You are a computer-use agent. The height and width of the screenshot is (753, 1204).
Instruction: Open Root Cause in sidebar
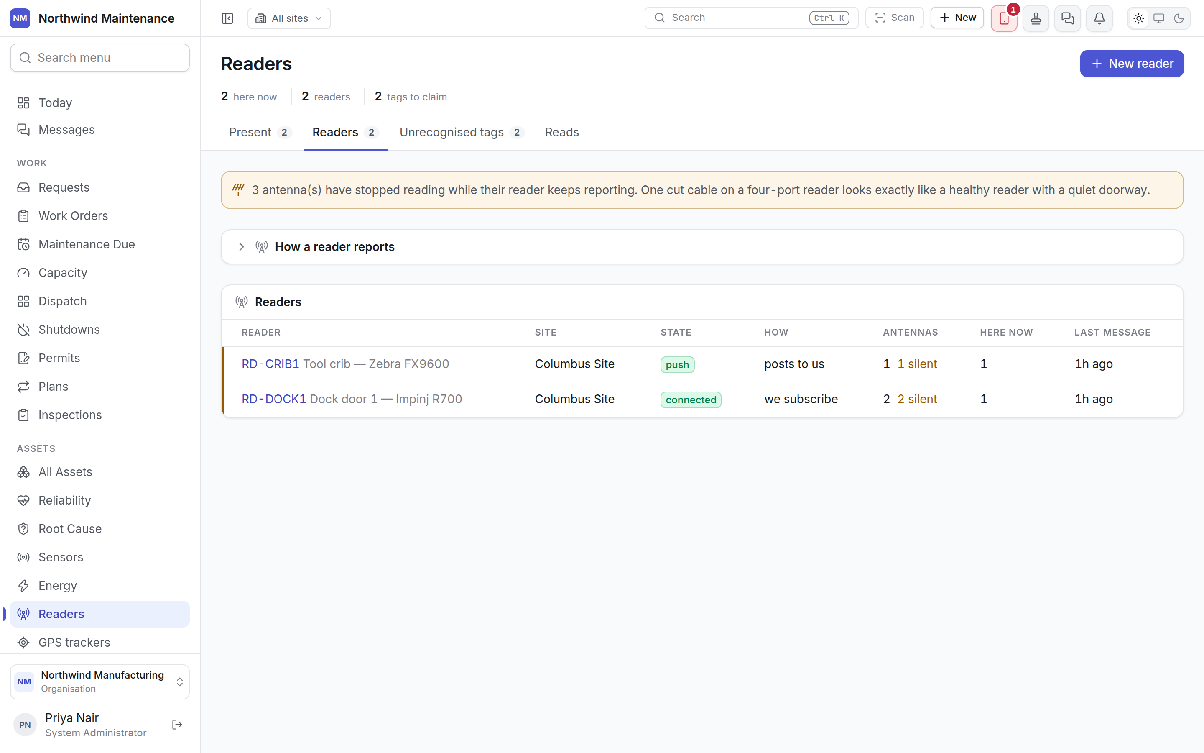click(100, 528)
